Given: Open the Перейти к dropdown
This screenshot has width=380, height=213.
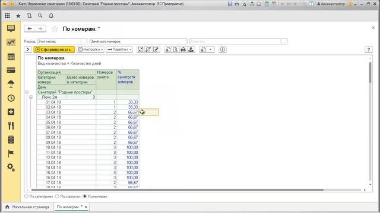Looking at the screenshot, I should click(x=119, y=50).
